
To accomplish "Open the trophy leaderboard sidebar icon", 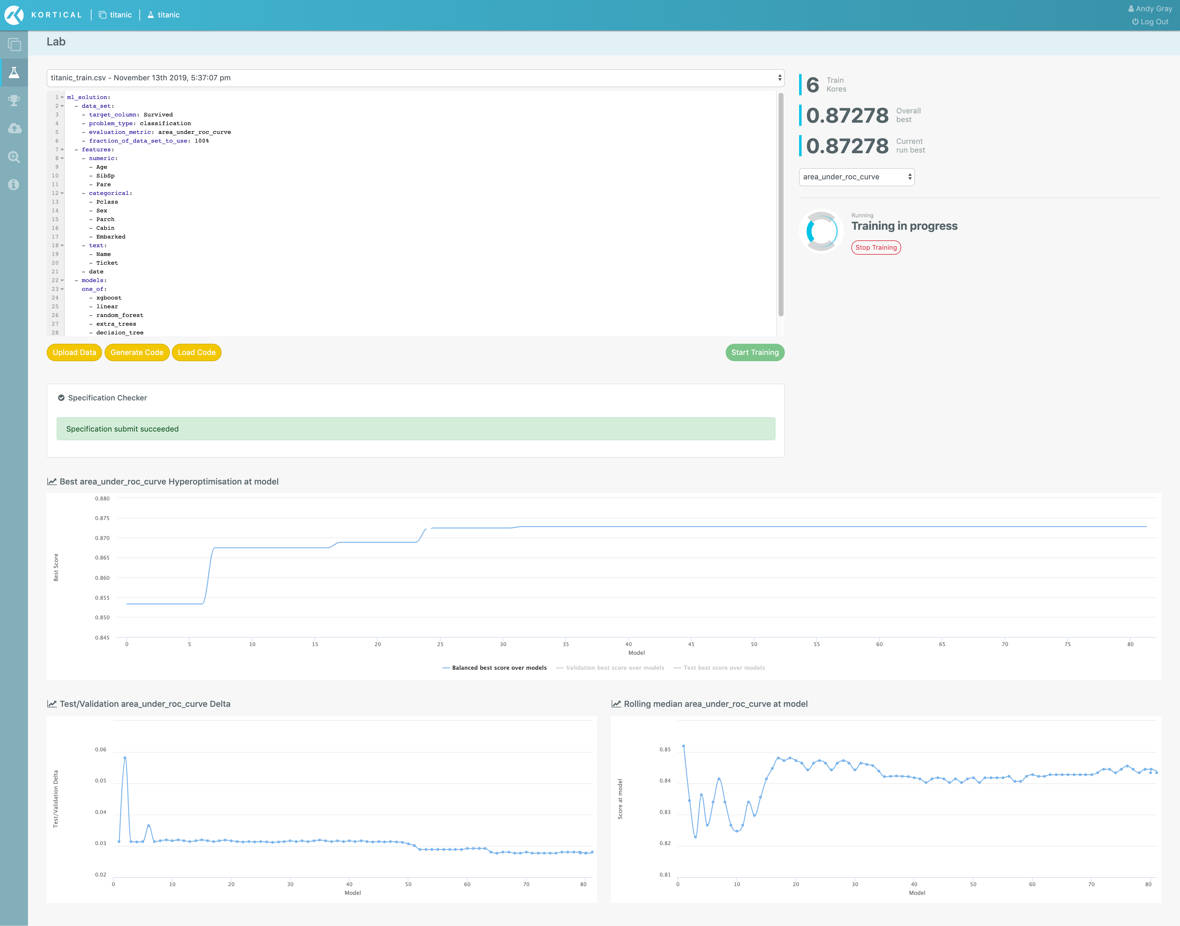I will click(x=14, y=100).
